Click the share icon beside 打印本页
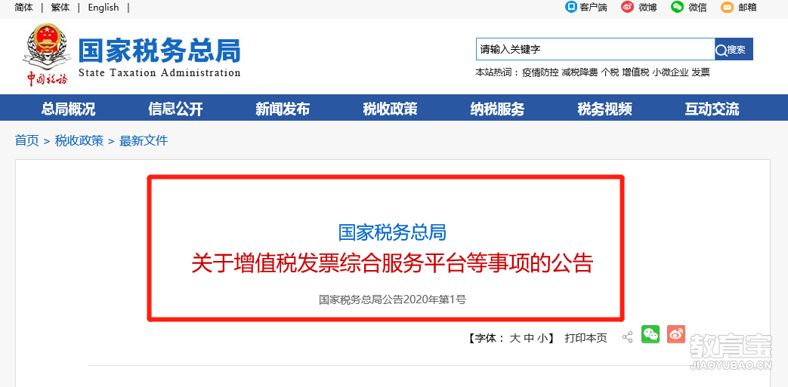This screenshot has width=788, height=387. 627,337
